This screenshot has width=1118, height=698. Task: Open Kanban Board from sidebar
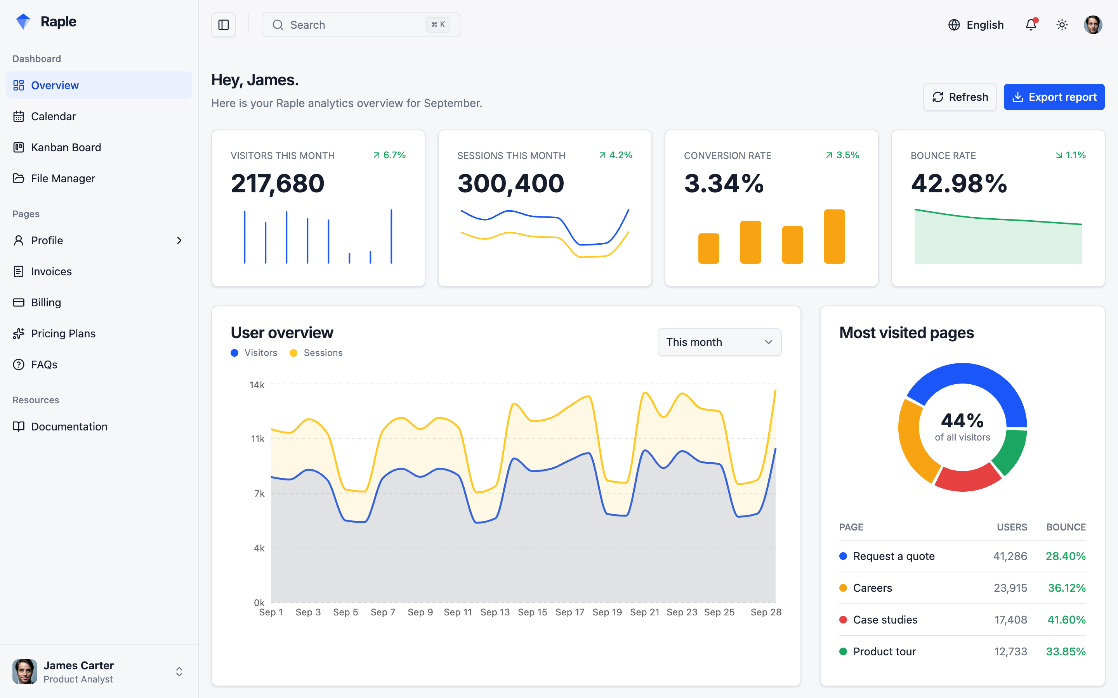[99, 147]
